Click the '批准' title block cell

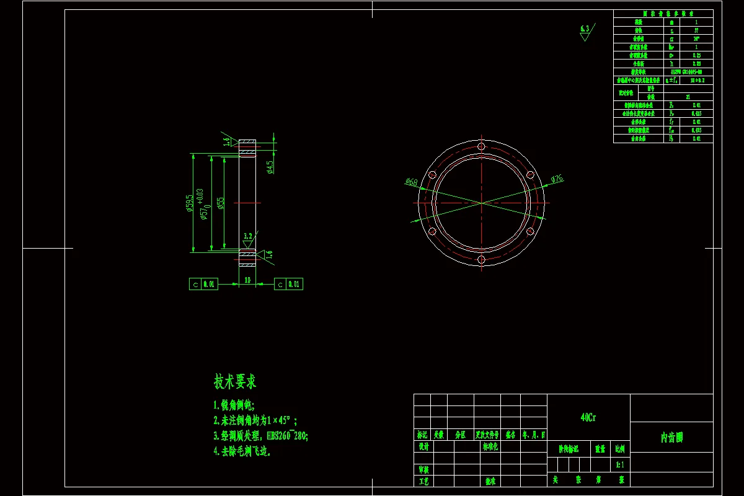pyautogui.click(x=490, y=480)
